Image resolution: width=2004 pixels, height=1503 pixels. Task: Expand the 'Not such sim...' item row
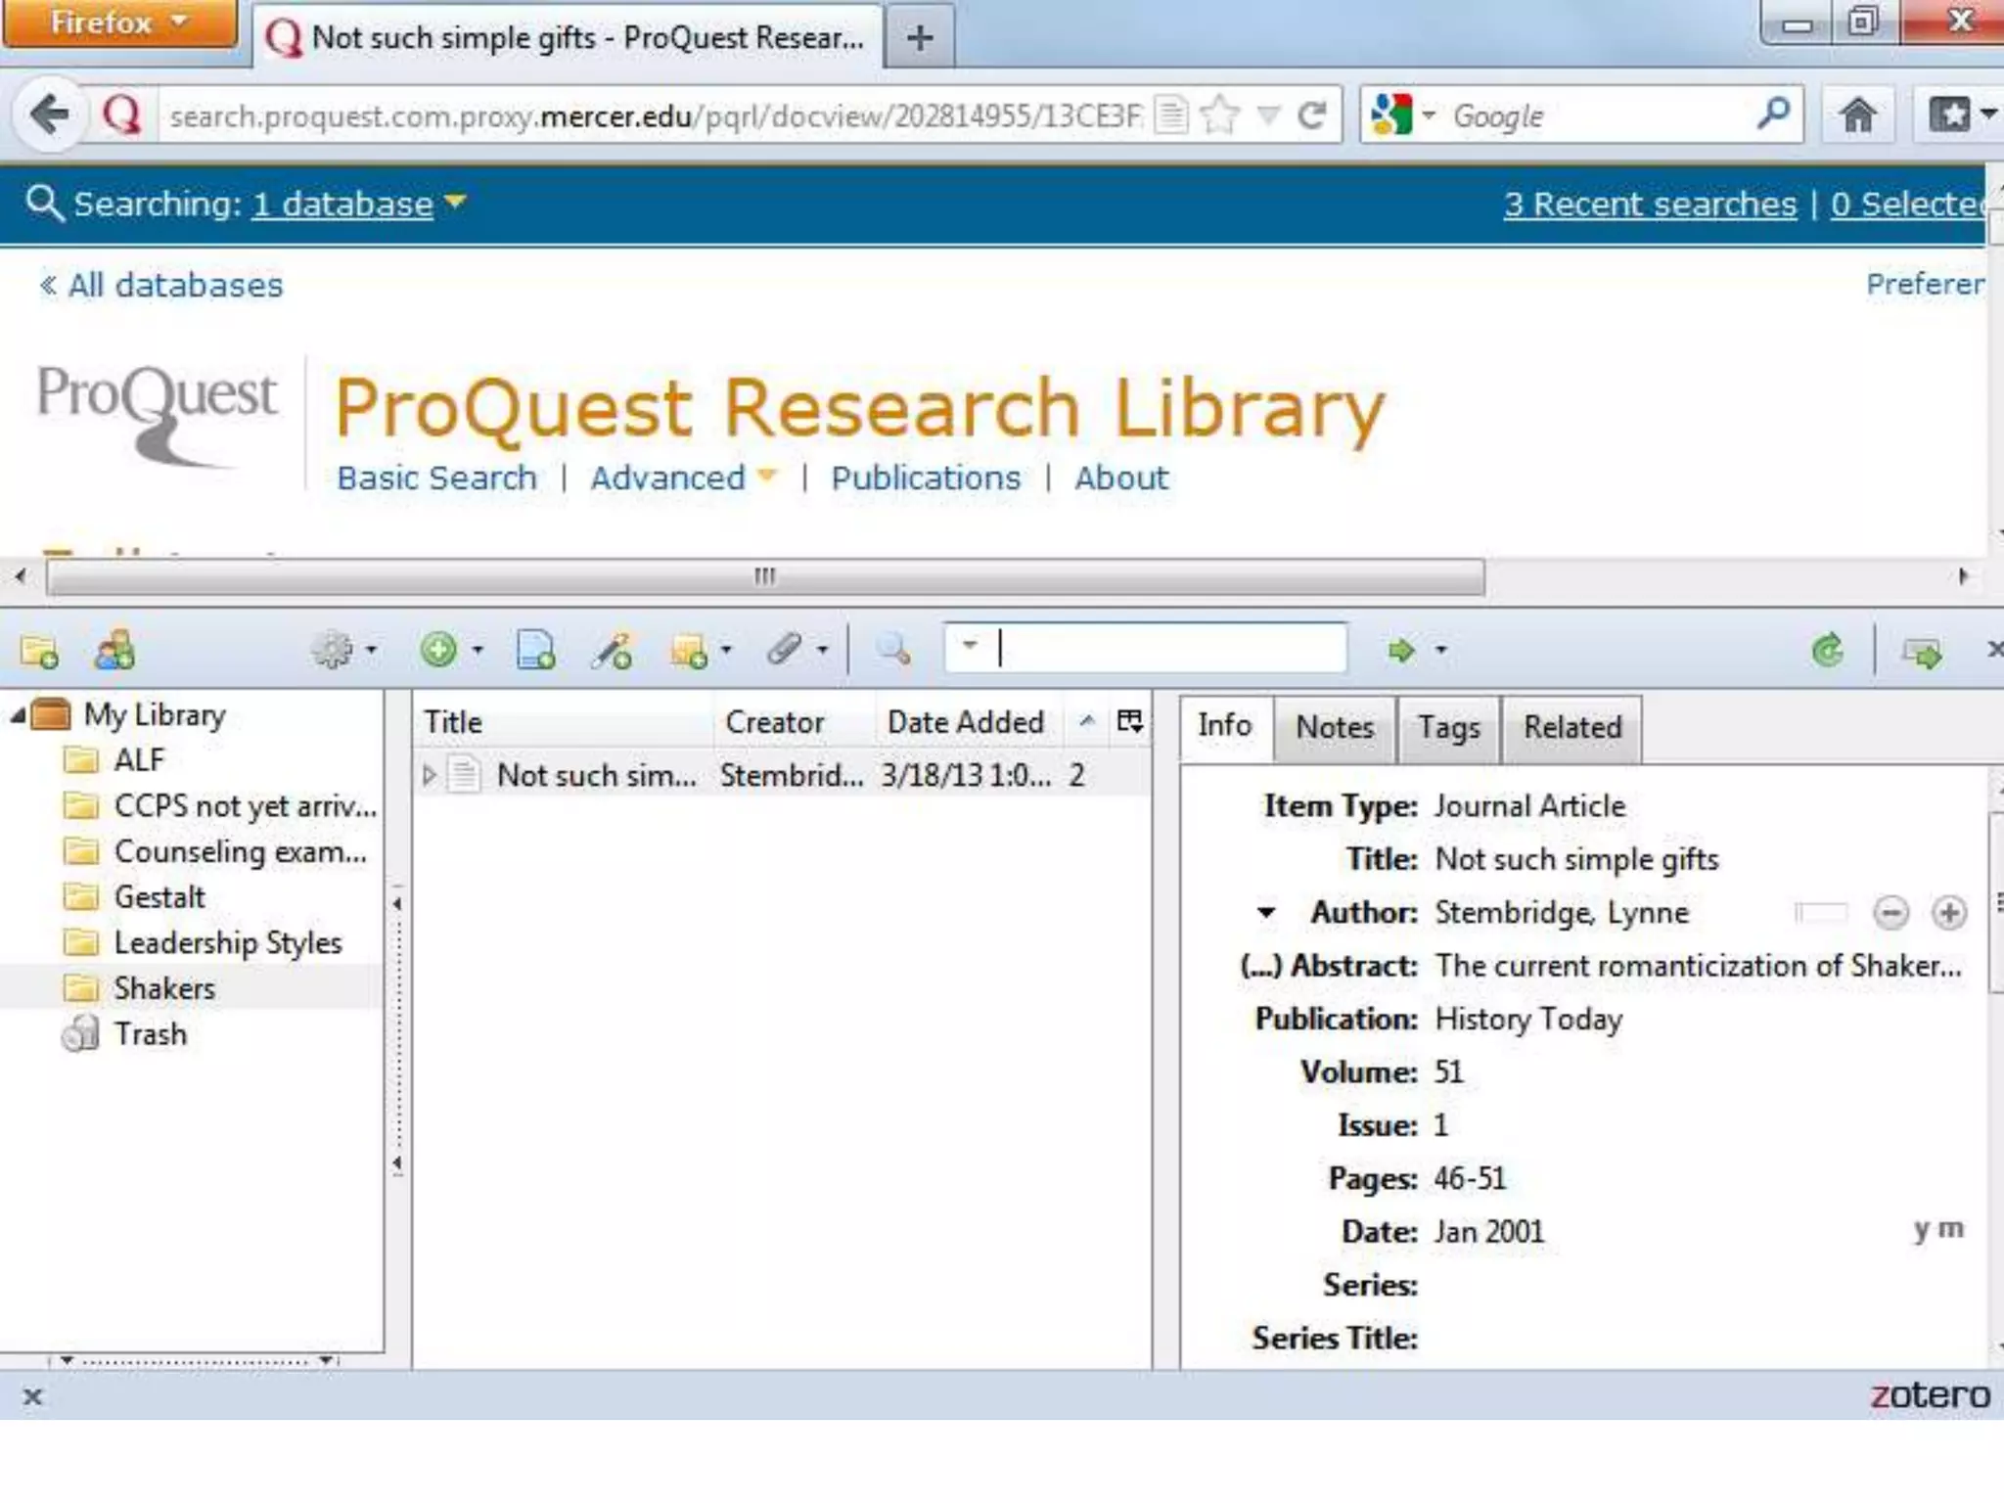(x=429, y=775)
